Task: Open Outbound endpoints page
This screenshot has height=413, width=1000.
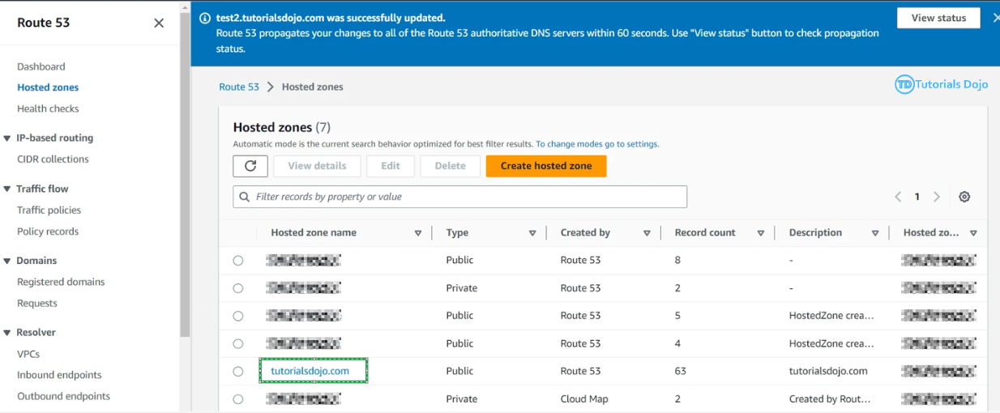Action: click(63, 397)
